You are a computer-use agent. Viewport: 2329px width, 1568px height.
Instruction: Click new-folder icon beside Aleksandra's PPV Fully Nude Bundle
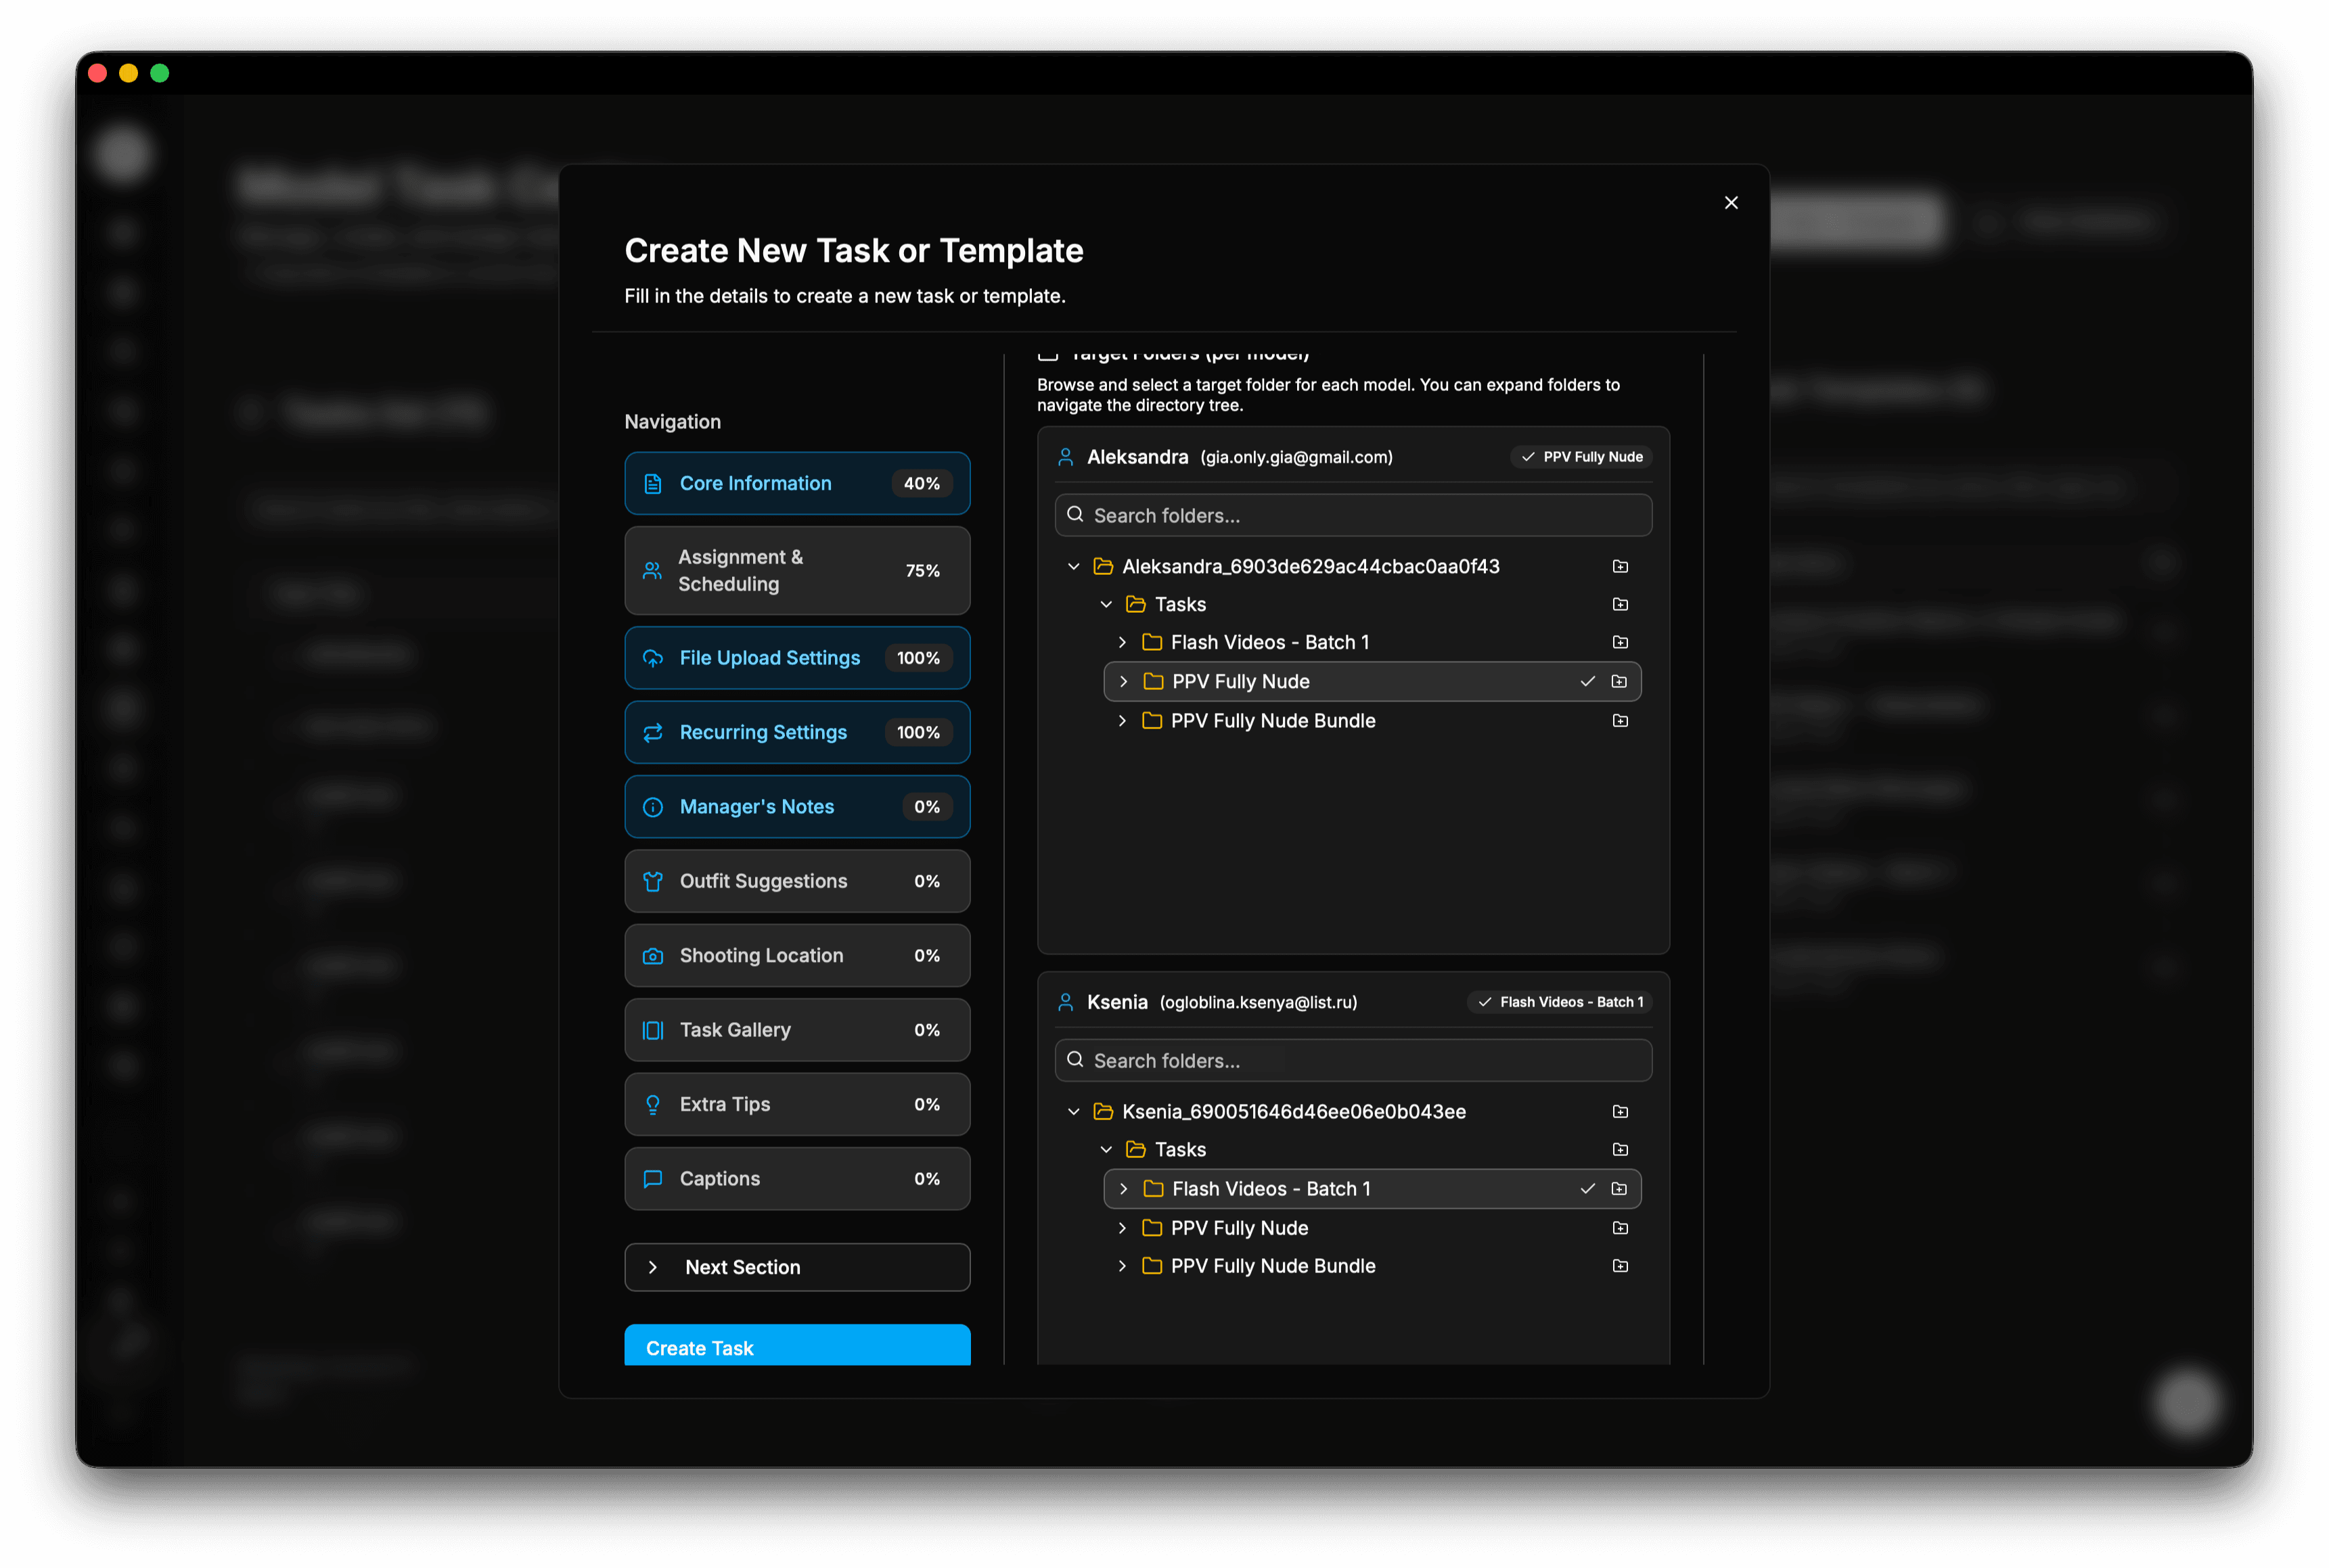(1620, 721)
